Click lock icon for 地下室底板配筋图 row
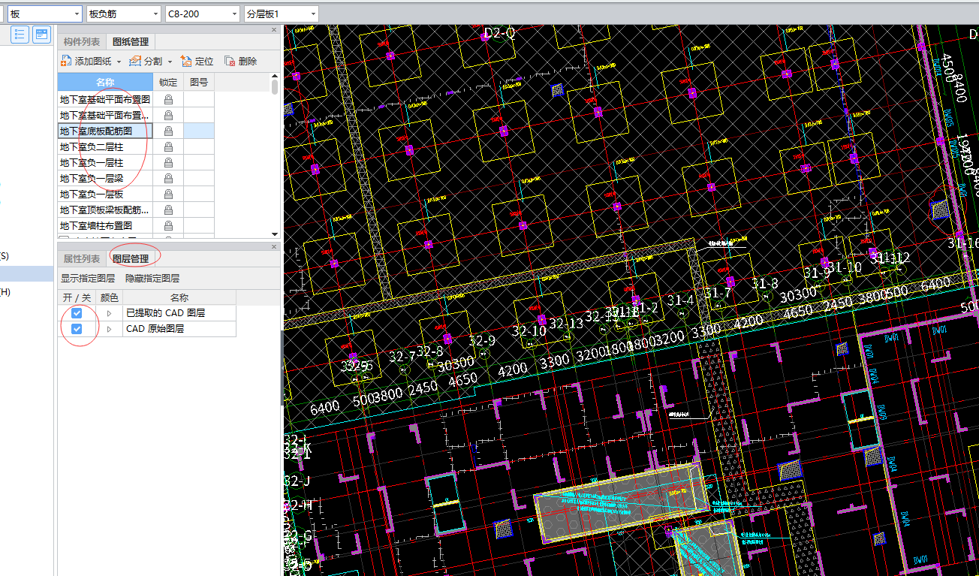 pyautogui.click(x=168, y=131)
